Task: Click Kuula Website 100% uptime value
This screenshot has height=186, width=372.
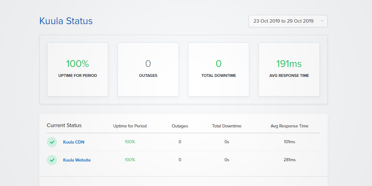Action: (x=130, y=160)
